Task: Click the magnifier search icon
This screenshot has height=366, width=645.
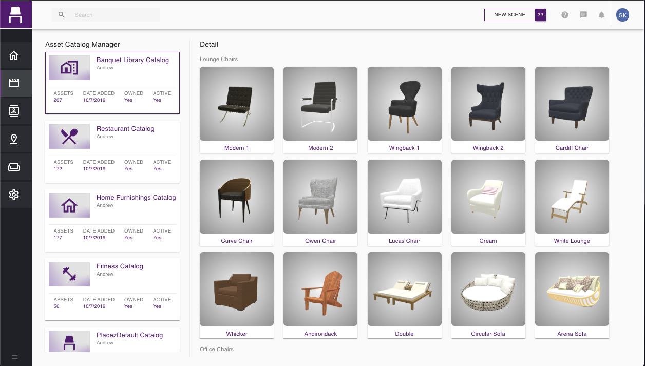Action: (x=62, y=15)
